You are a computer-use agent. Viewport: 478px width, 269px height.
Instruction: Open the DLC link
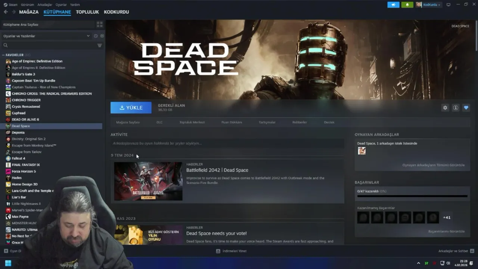pos(159,122)
